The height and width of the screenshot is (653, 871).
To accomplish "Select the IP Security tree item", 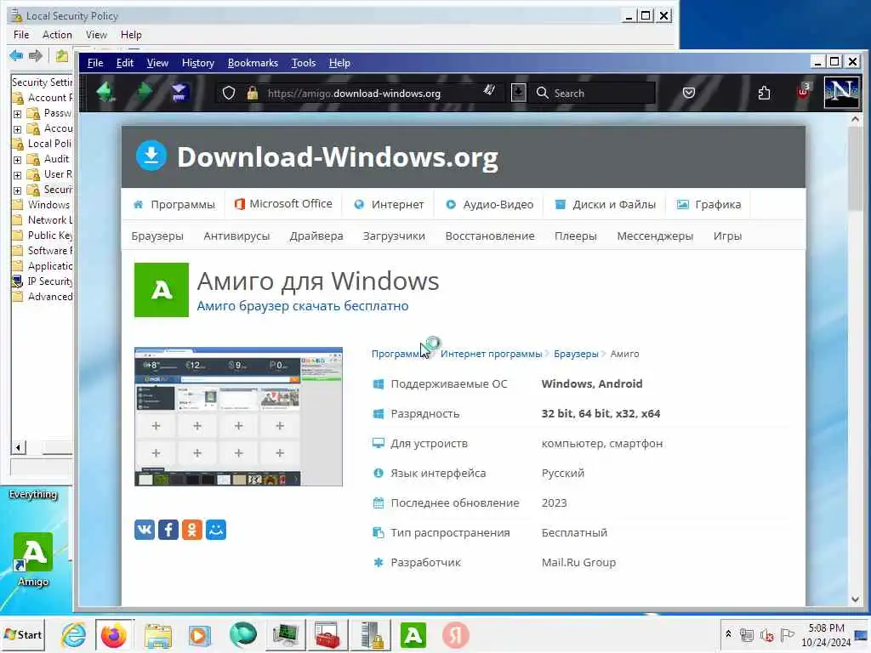I will pyautogui.click(x=43, y=281).
